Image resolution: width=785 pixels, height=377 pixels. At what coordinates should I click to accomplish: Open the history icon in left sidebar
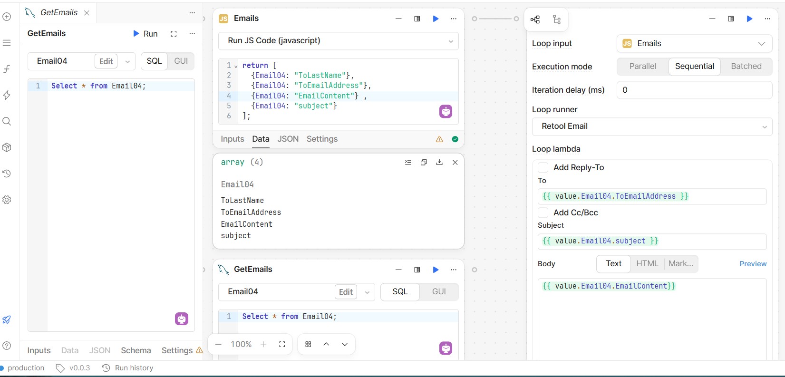pyautogui.click(x=7, y=174)
